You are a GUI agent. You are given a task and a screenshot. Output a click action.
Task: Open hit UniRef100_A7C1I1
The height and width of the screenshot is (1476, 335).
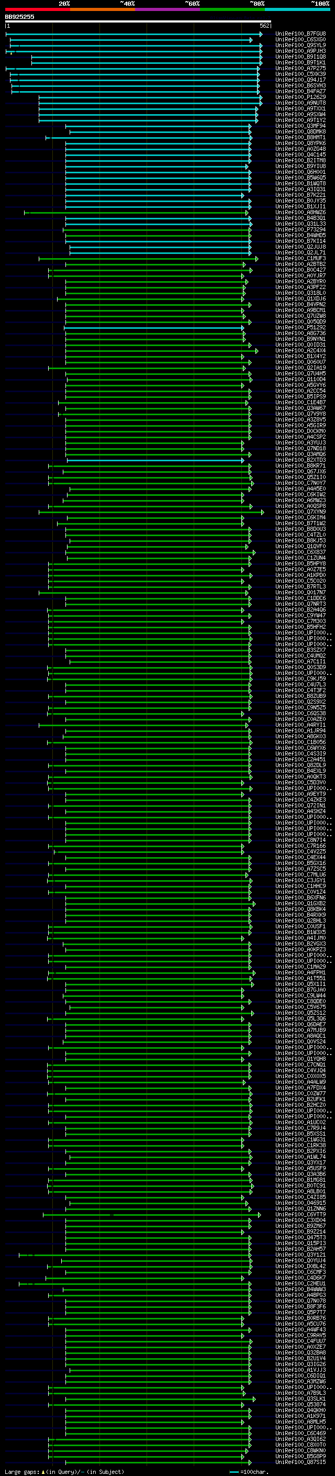300,662
